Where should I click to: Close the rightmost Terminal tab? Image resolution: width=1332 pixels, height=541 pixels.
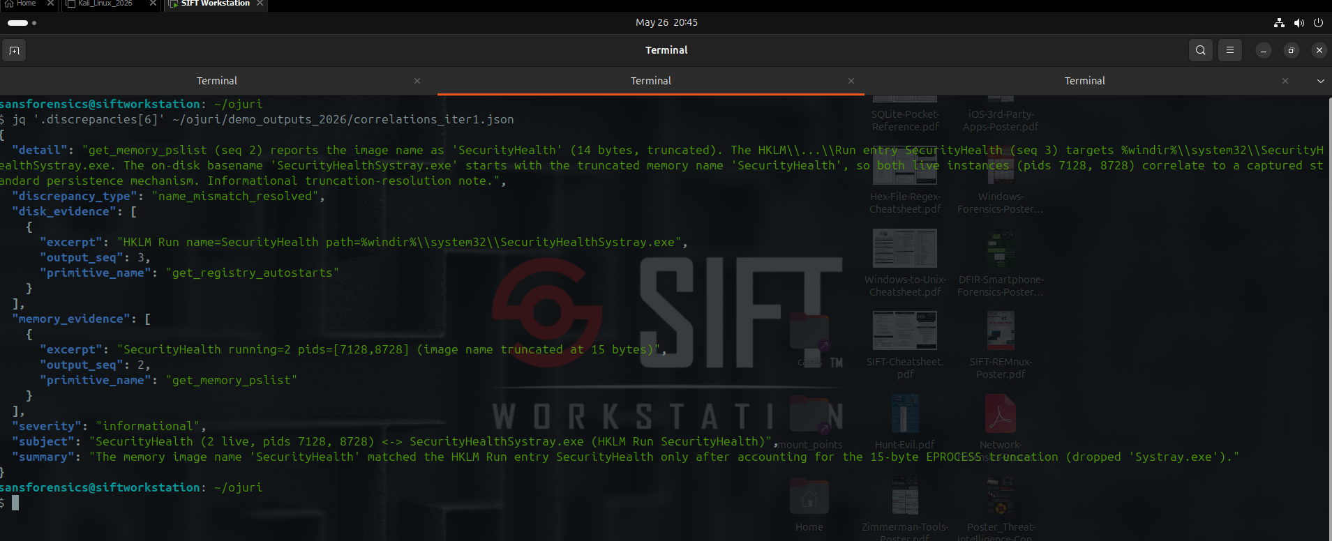click(1285, 81)
